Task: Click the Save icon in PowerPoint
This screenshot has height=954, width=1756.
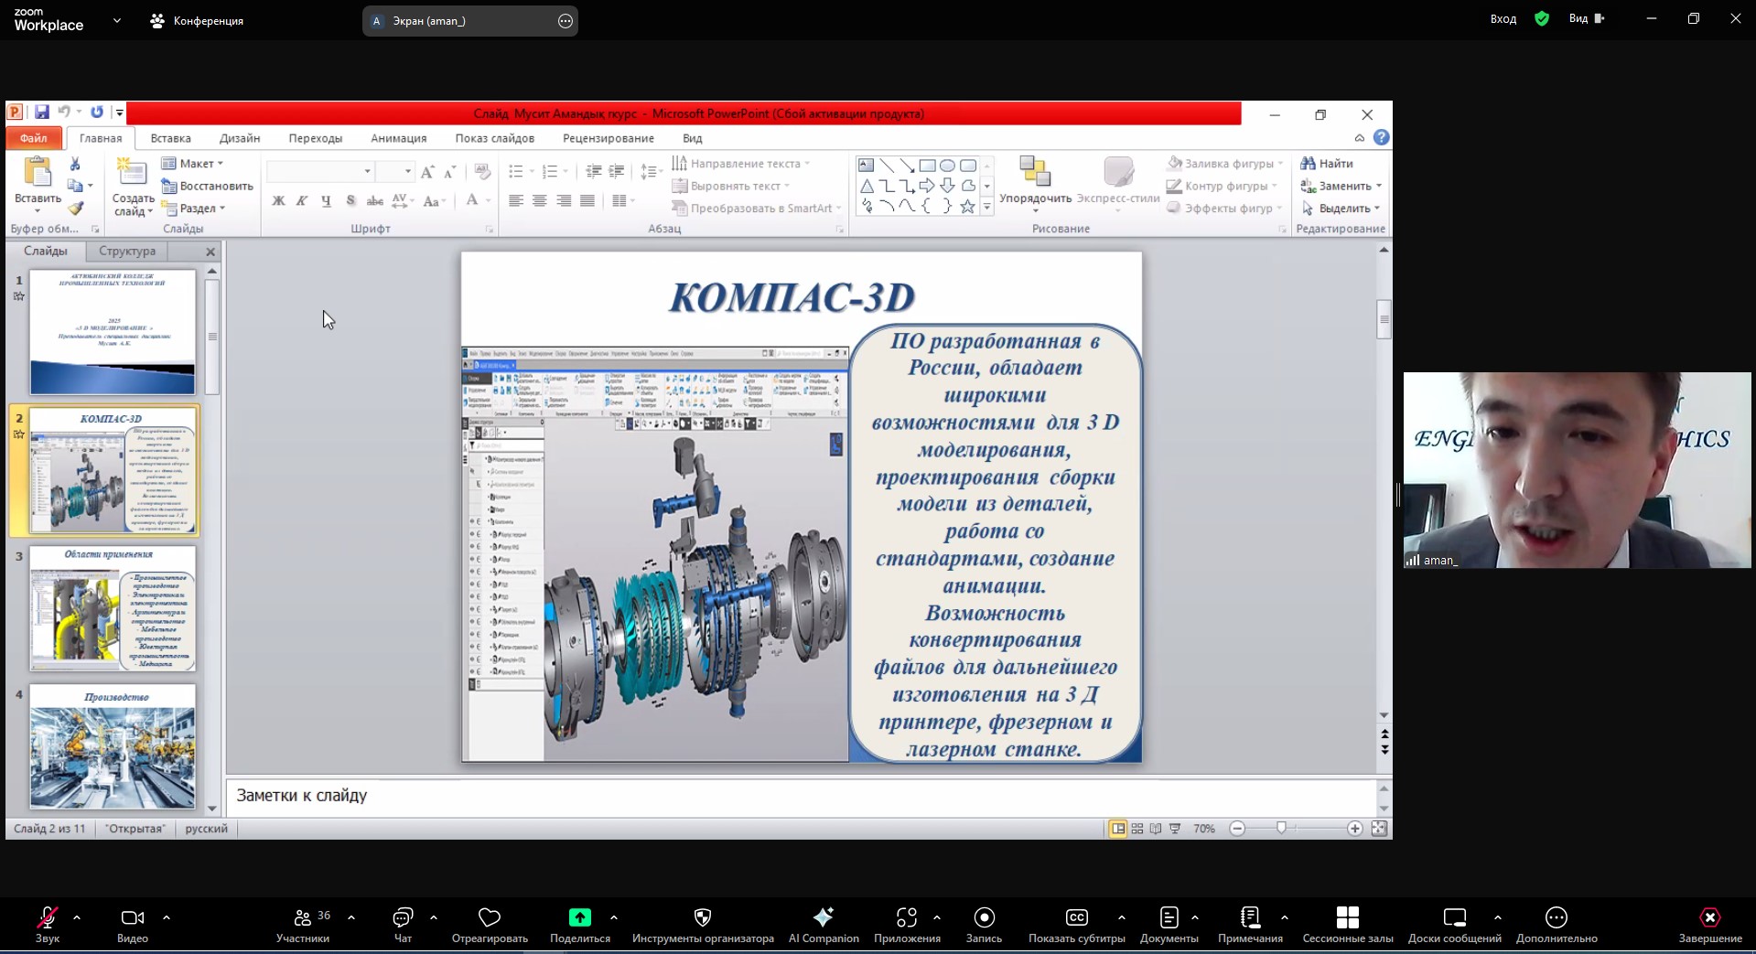Action: tap(42, 113)
